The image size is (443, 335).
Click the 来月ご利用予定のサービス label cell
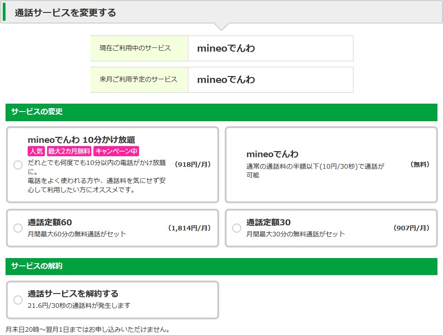(139, 79)
